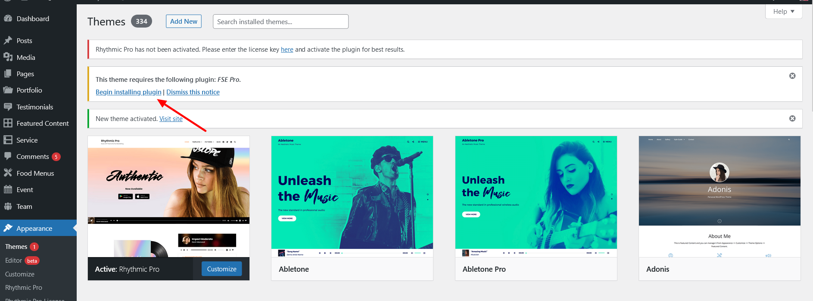Click the Comments speech bubble icon

pos(8,156)
